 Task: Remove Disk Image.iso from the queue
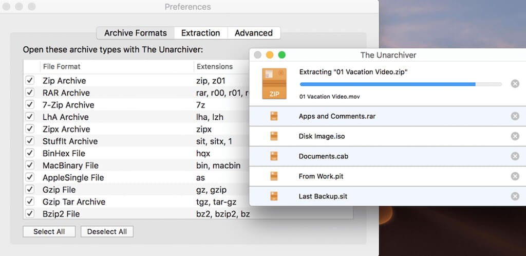tap(515, 136)
